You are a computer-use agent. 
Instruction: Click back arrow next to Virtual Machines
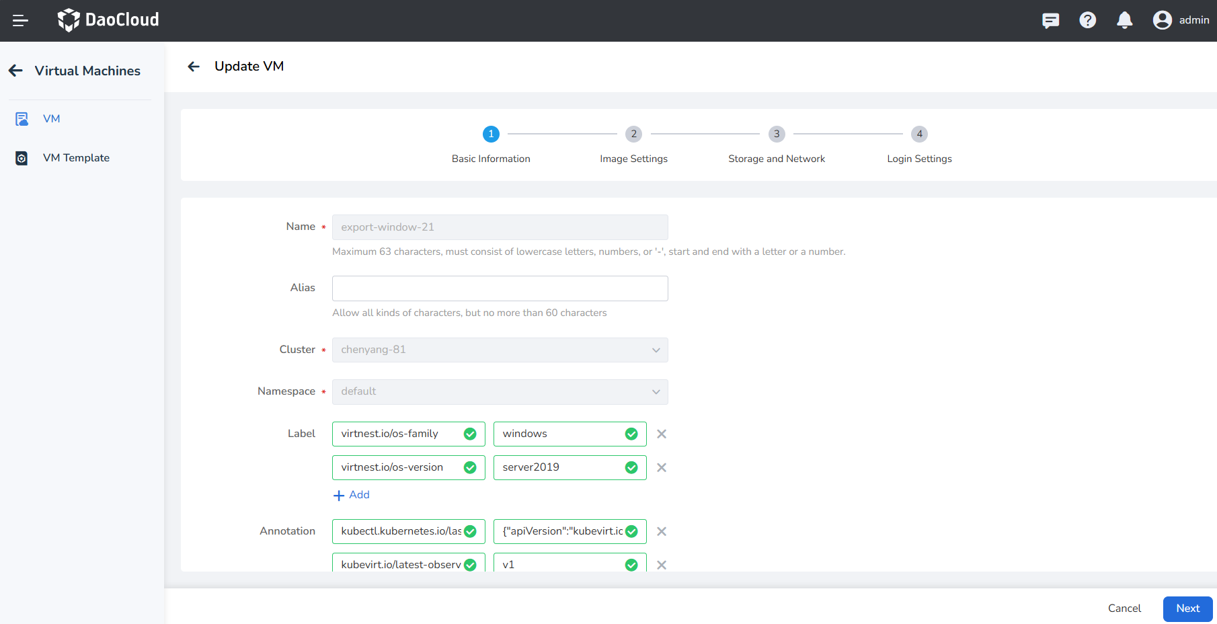tap(16, 71)
